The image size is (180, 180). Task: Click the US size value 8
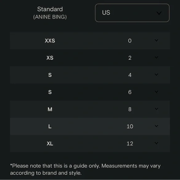coord(130,109)
